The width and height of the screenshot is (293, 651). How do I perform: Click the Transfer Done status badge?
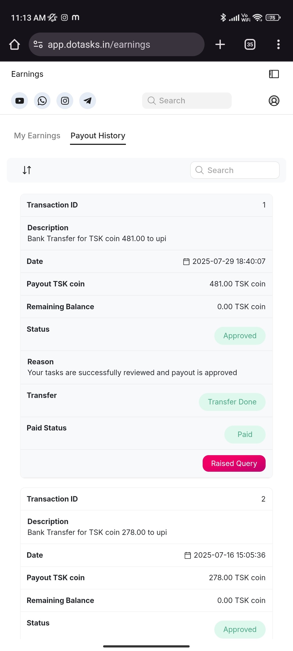tap(232, 402)
